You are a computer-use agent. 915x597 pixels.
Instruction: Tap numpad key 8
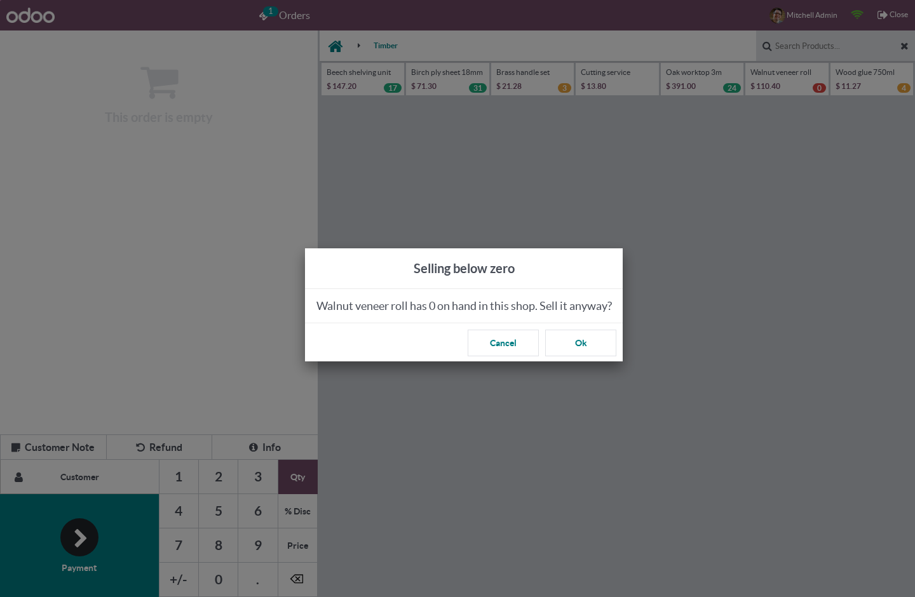219,546
